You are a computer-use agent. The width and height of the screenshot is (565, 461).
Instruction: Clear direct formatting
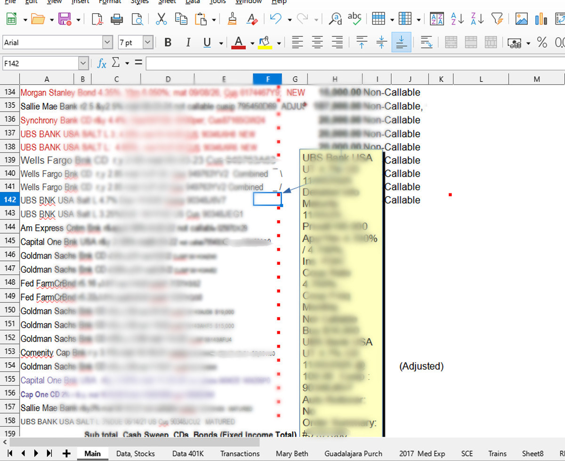(252, 19)
